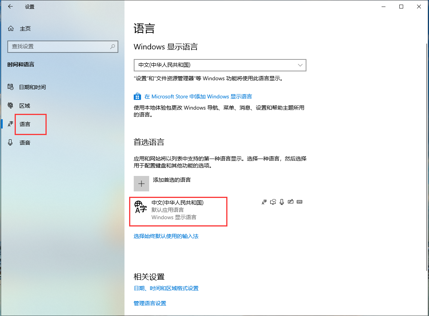Click the display language feature icon
The width and height of the screenshot is (429, 316).
click(x=264, y=202)
